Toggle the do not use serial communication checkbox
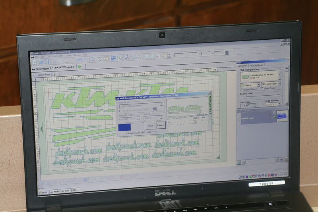Image resolution: width=318 pixels, height=212 pixels. [120, 111]
